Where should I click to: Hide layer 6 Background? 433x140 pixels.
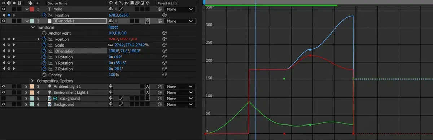(x=4, y=104)
